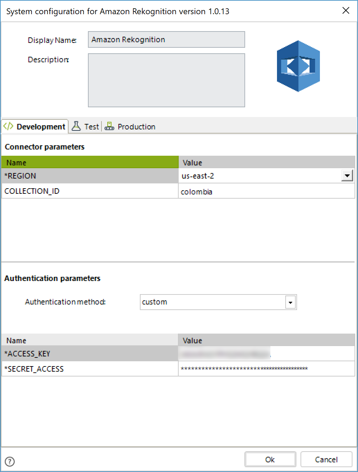358x472 pixels.
Task: Click the Test tab flask icon
Action: pos(76,126)
